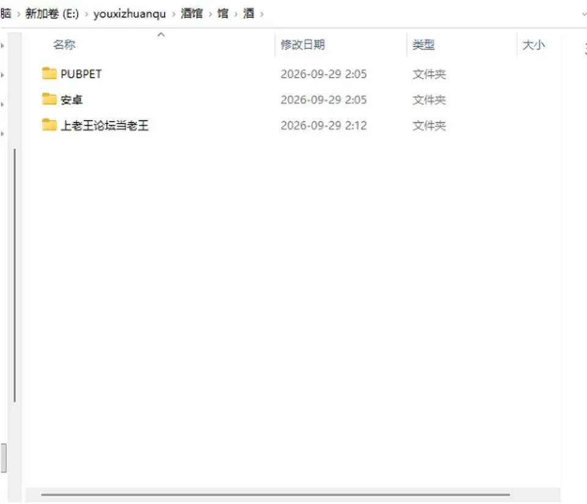Viewport: 587px width, 504px height.
Task: Navigate to 馆 breadcrumb folder
Action: pyautogui.click(x=223, y=14)
